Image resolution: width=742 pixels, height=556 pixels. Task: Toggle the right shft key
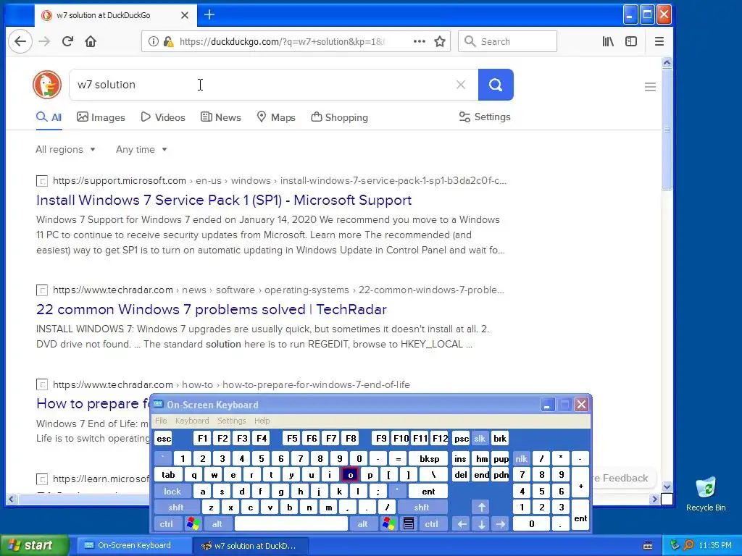[422, 507]
